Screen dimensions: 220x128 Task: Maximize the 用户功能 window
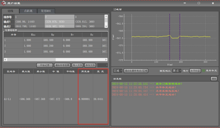(199, 3)
